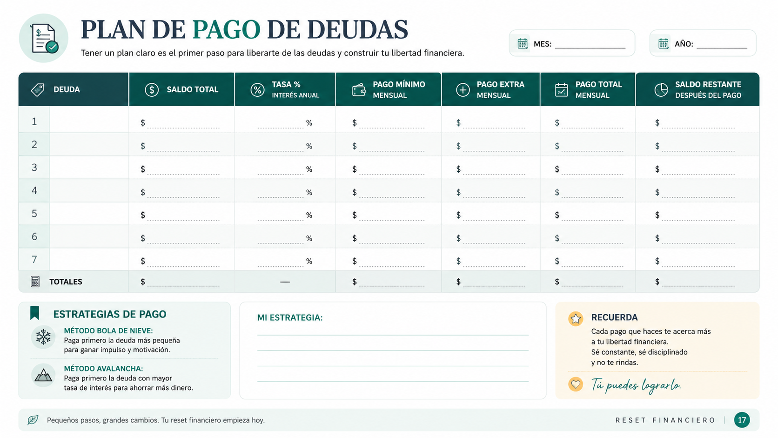
Task: Click the SALDO TOTAL header text
Action: (193, 89)
